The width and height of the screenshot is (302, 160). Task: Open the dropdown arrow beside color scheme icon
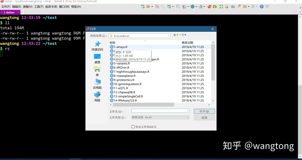point(188,7)
